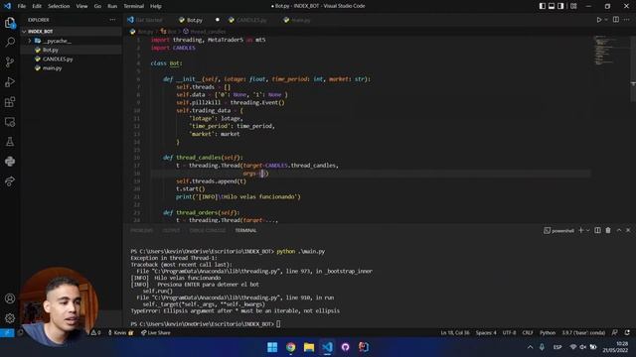Viewport: 636px width, 357px height.
Task: Click warnings count in status bar
Action: coord(95,333)
